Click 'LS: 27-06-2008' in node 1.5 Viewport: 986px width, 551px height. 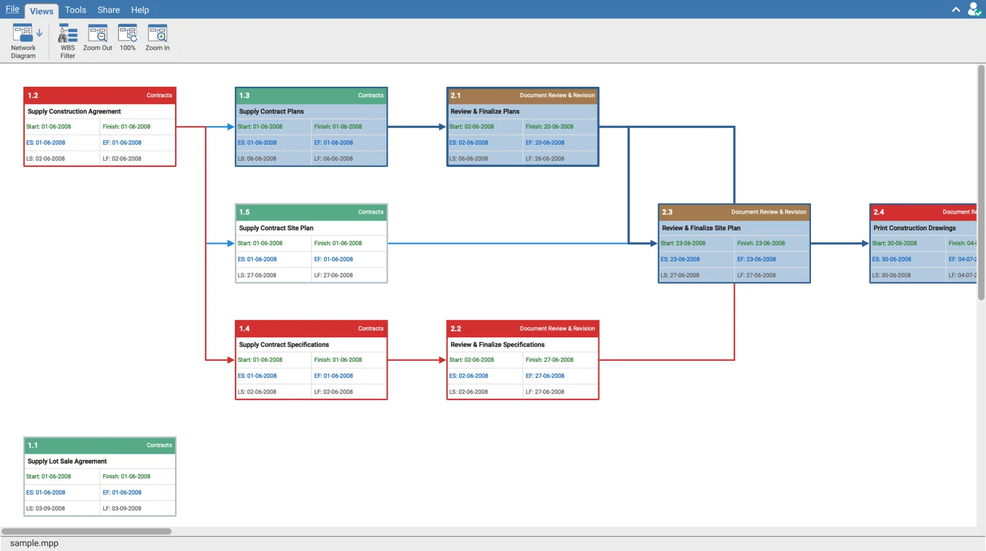tap(257, 275)
